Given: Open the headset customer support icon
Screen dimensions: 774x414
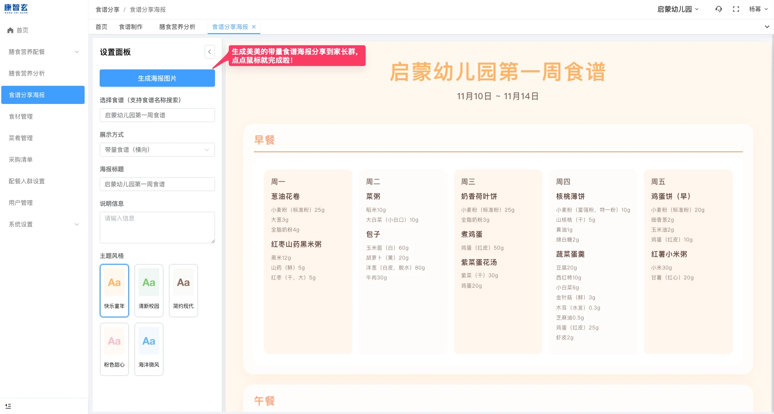Looking at the screenshot, I should click(x=718, y=9).
